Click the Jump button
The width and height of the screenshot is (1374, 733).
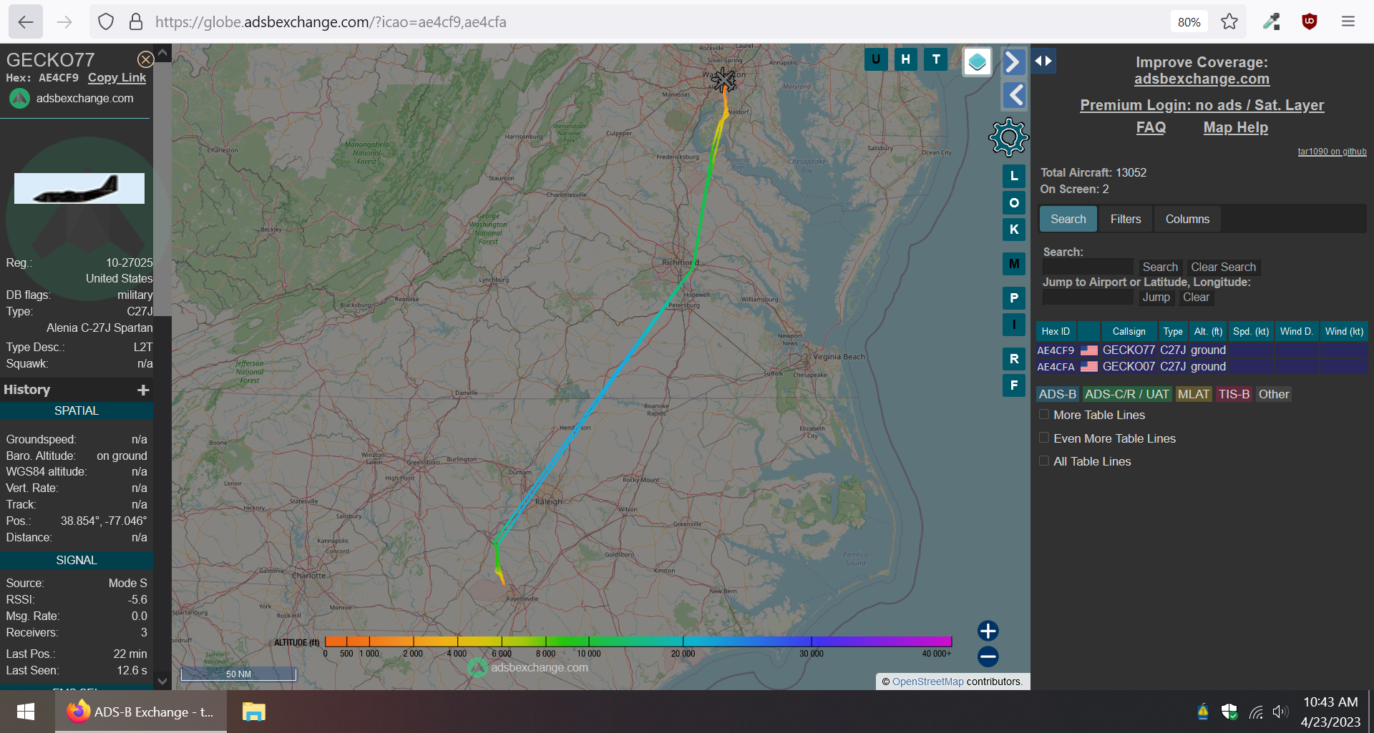1156,297
